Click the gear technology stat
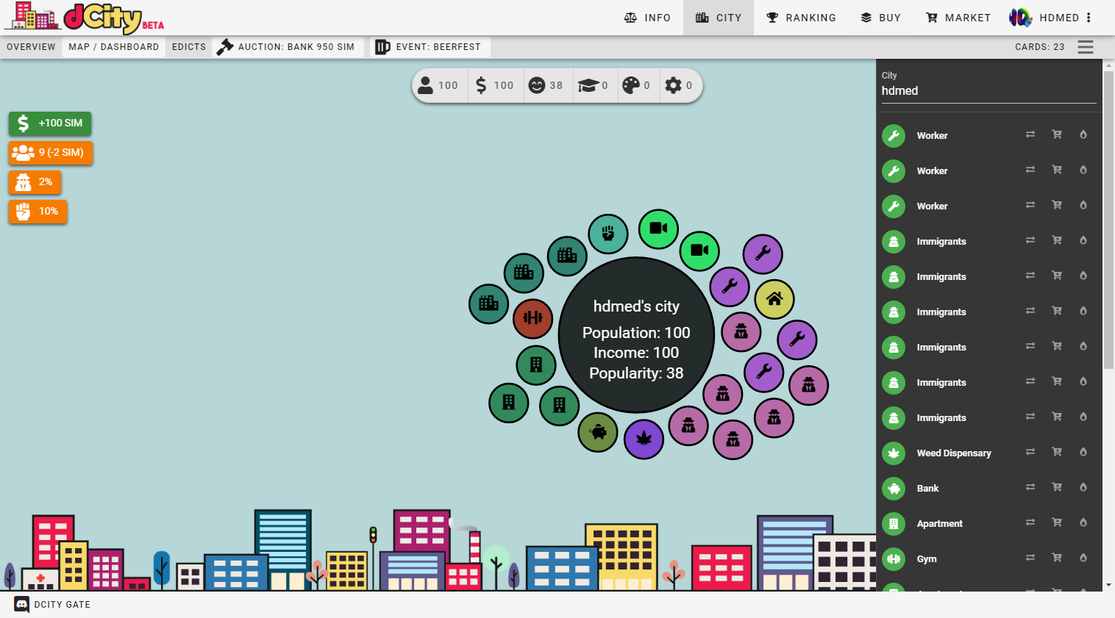Image resolution: width=1115 pixels, height=618 pixels. point(680,85)
